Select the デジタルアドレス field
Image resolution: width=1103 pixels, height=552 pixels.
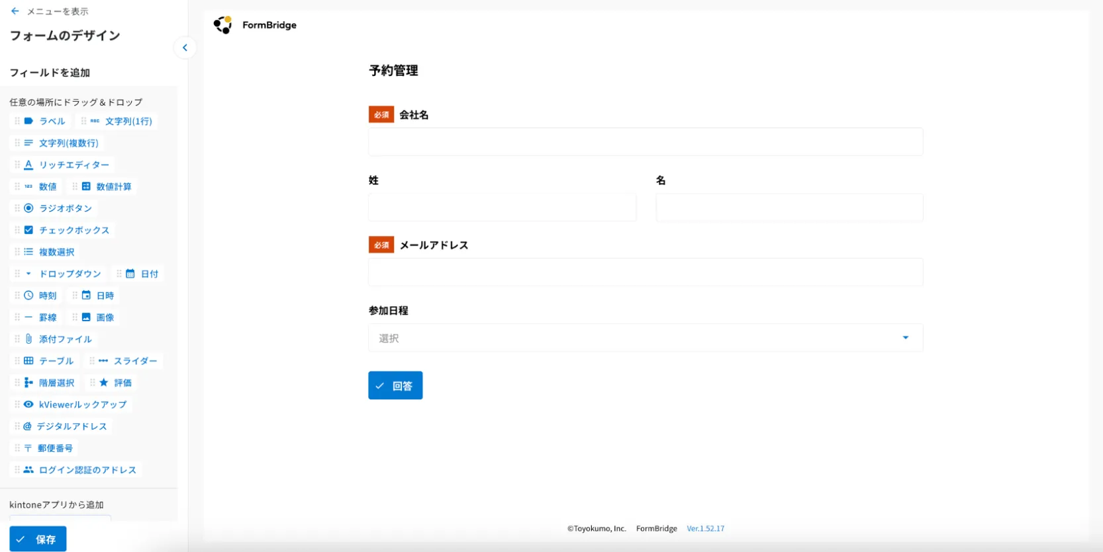[x=61, y=426]
